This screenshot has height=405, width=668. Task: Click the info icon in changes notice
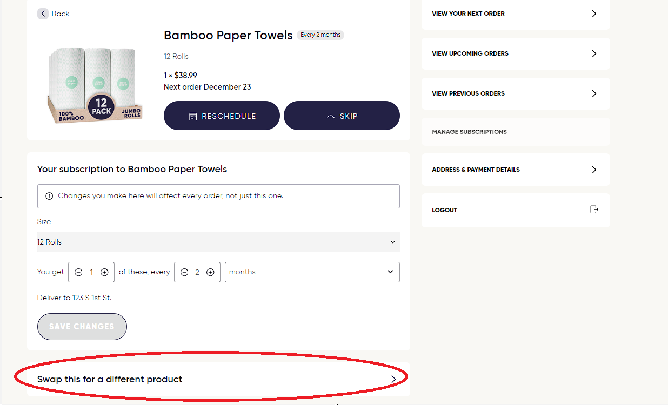[49, 196]
